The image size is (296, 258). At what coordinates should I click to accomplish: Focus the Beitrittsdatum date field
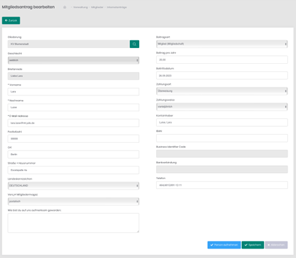[x=222, y=76]
